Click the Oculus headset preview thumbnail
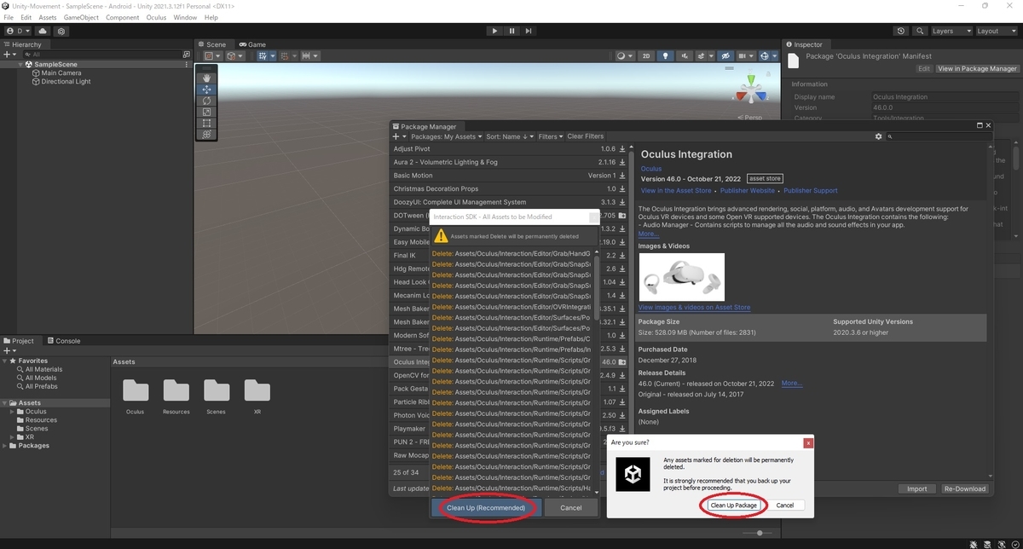Image resolution: width=1023 pixels, height=549 pixels. point(681,276)
